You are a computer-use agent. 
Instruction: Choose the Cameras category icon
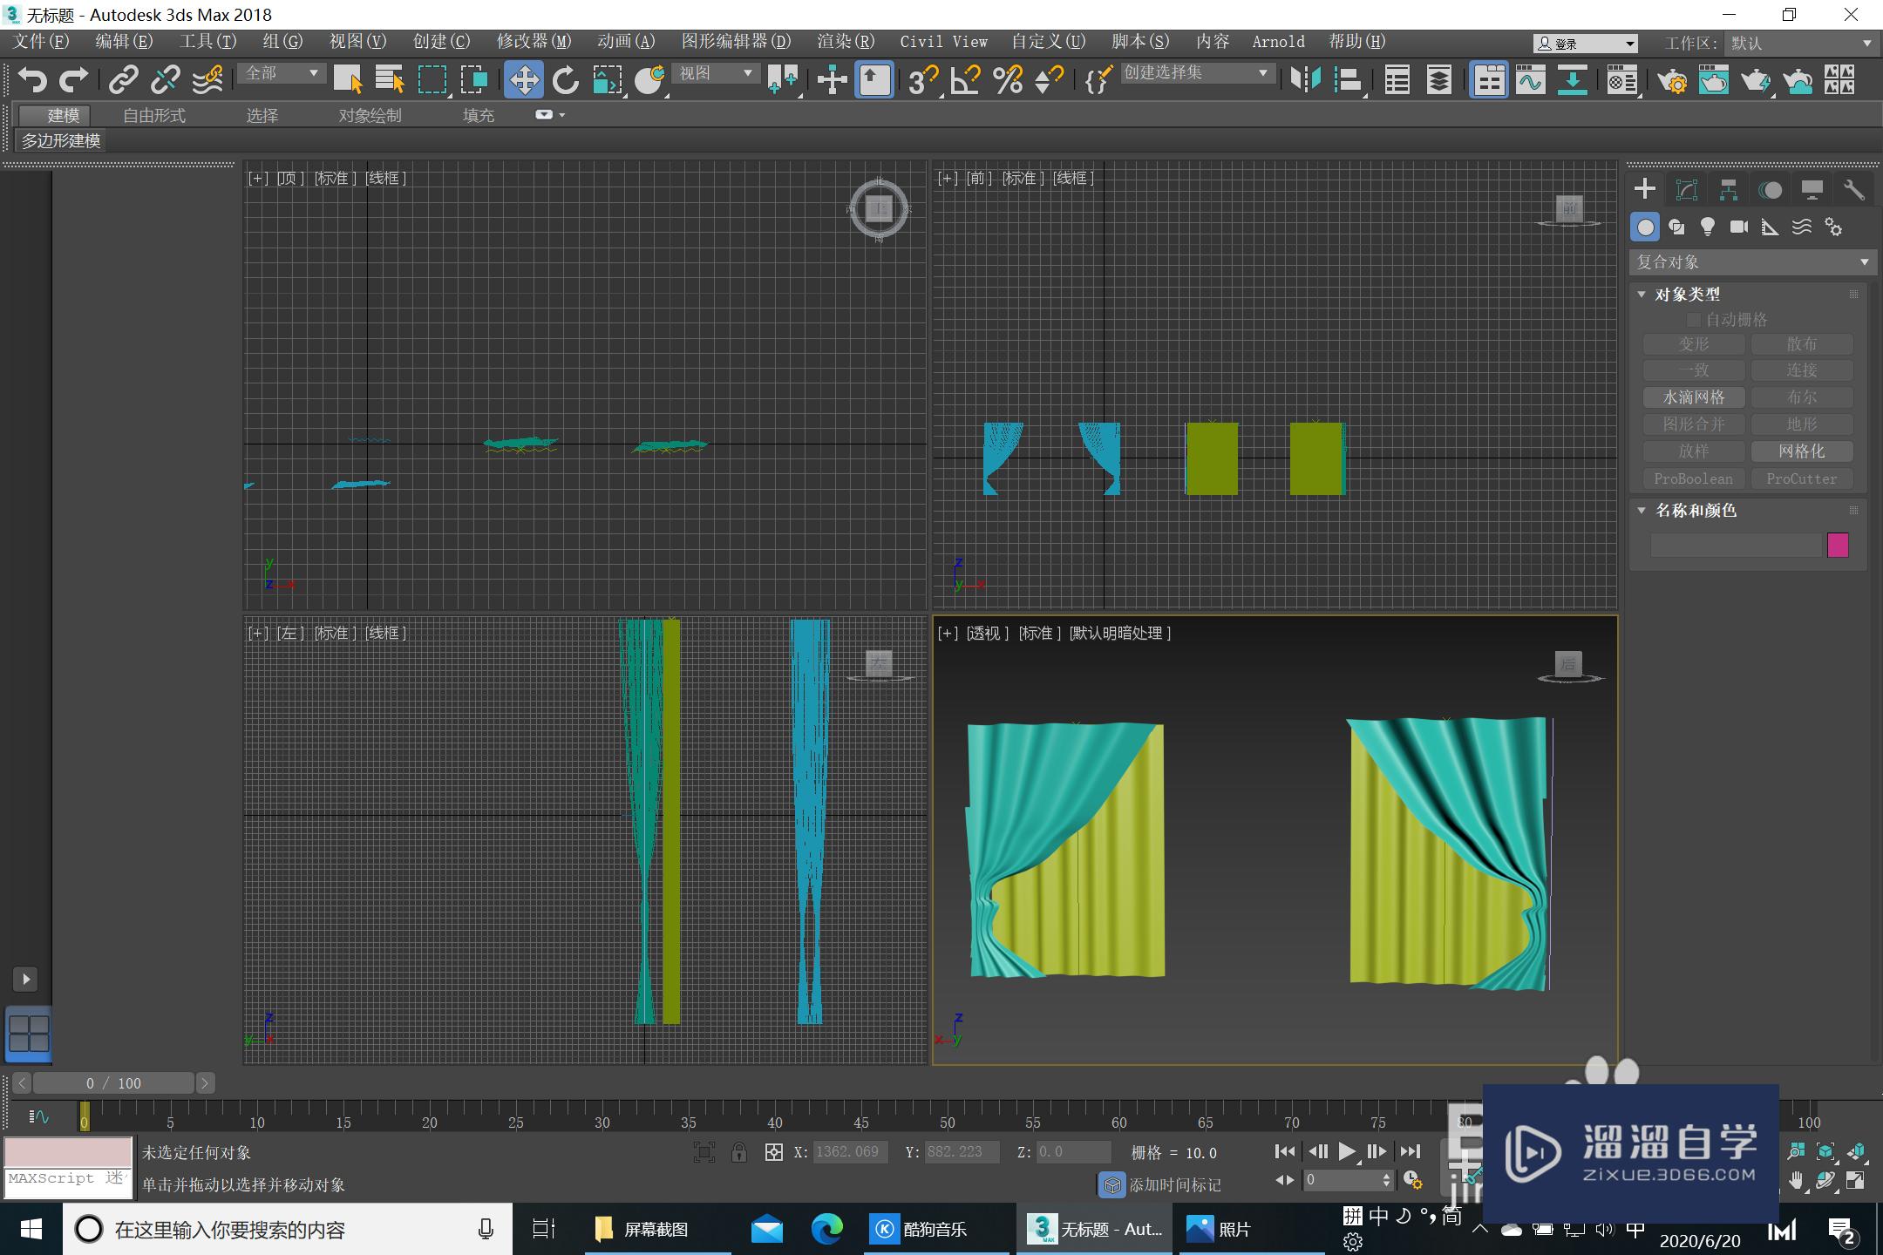click(x=1739, y=227)
